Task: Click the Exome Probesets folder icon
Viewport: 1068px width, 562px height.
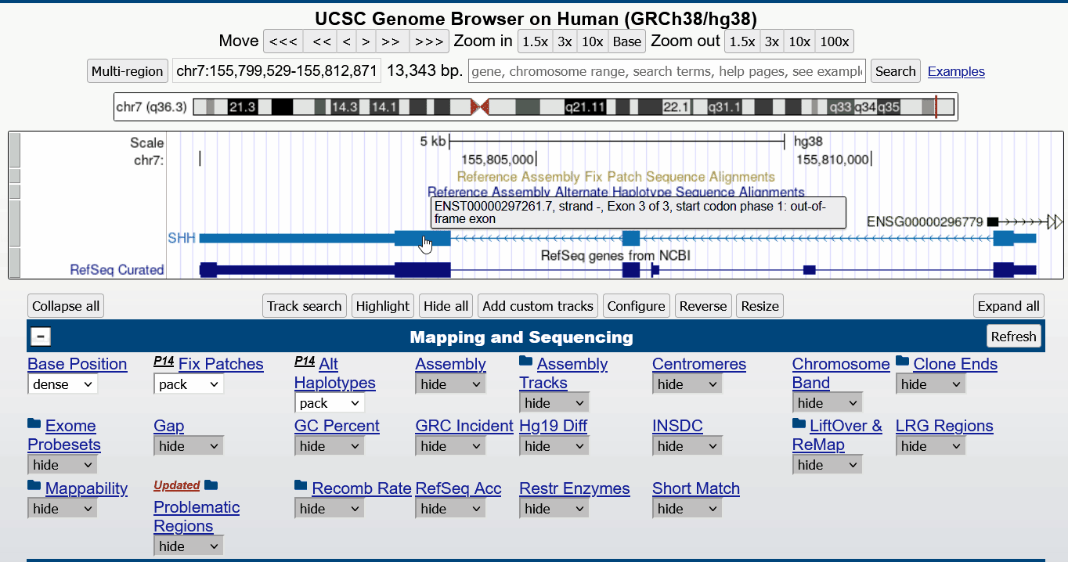Action: pyautogui.click(x=34, y=423)
